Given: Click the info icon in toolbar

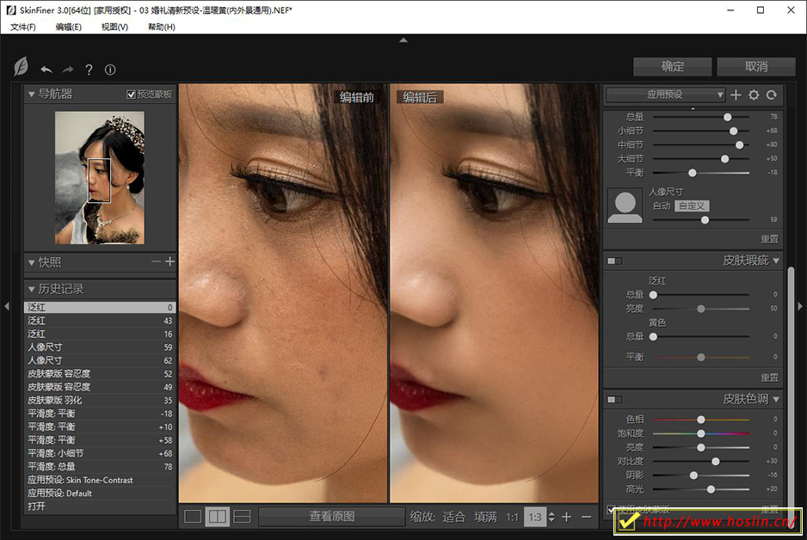Looking at the screenshot, I should tap(110, 70).
